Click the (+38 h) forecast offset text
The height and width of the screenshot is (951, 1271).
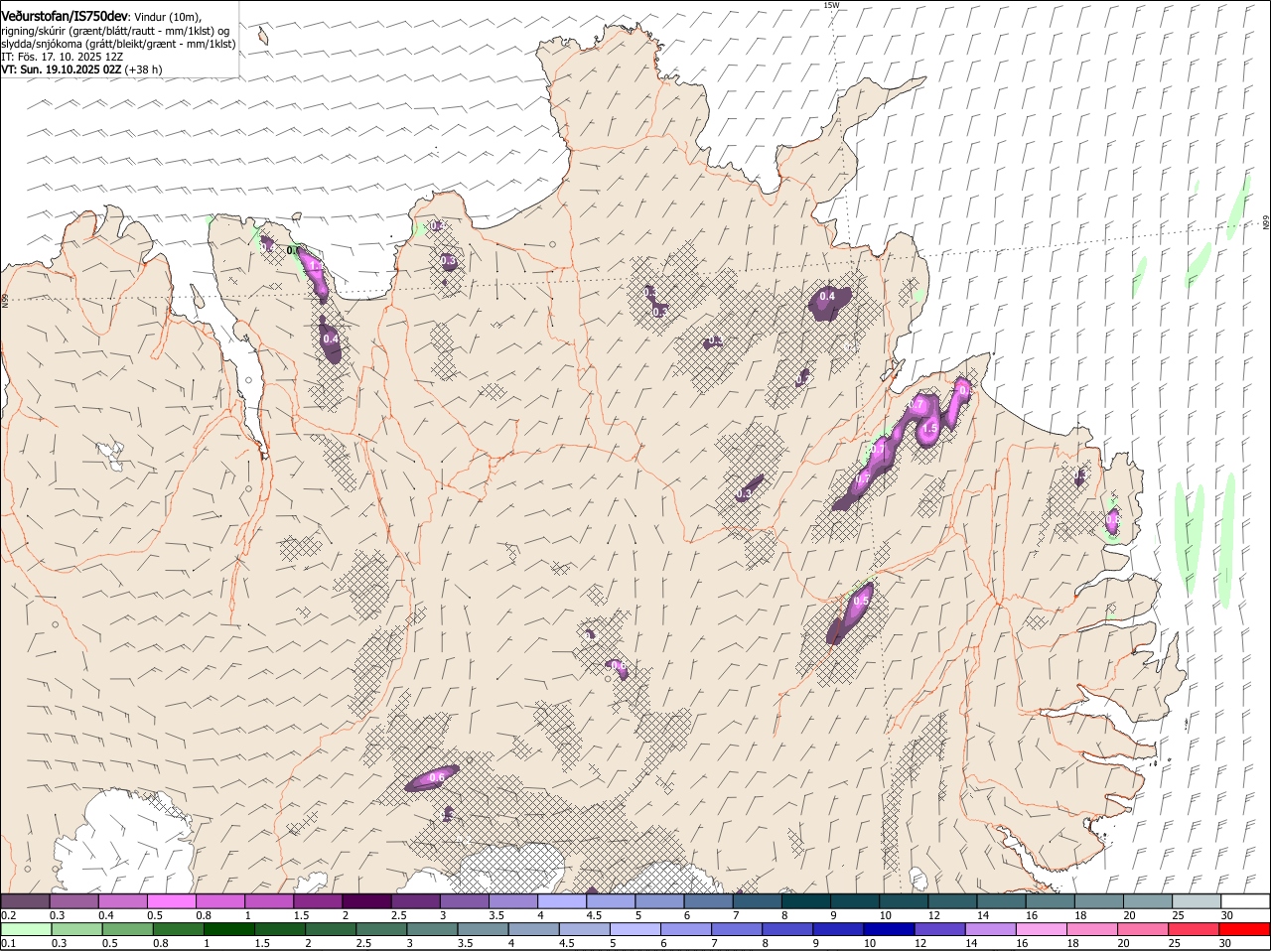click(144, 69)
